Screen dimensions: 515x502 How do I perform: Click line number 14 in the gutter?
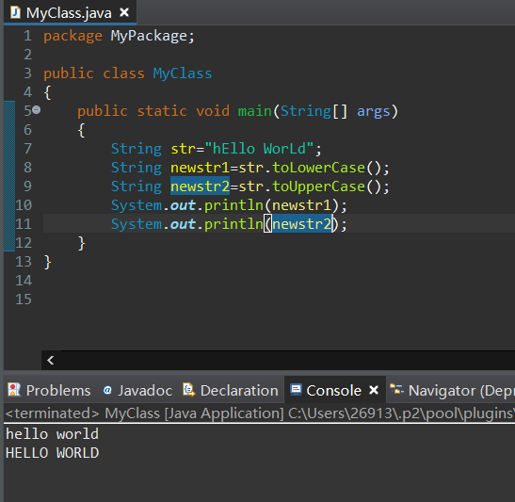tap(24, 281)
